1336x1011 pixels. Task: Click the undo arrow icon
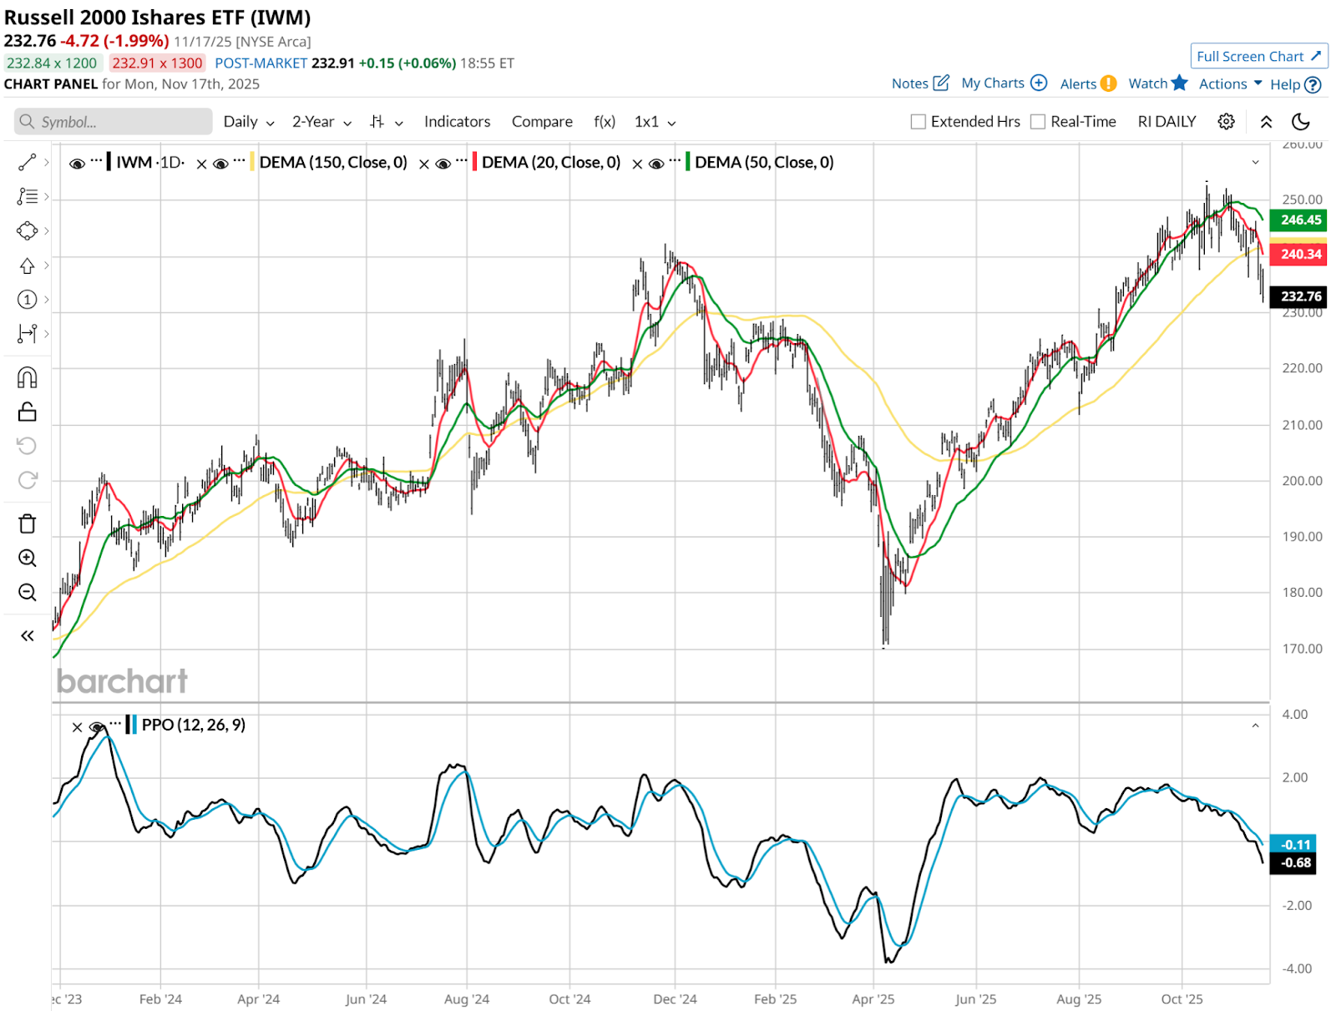[27, 446]
